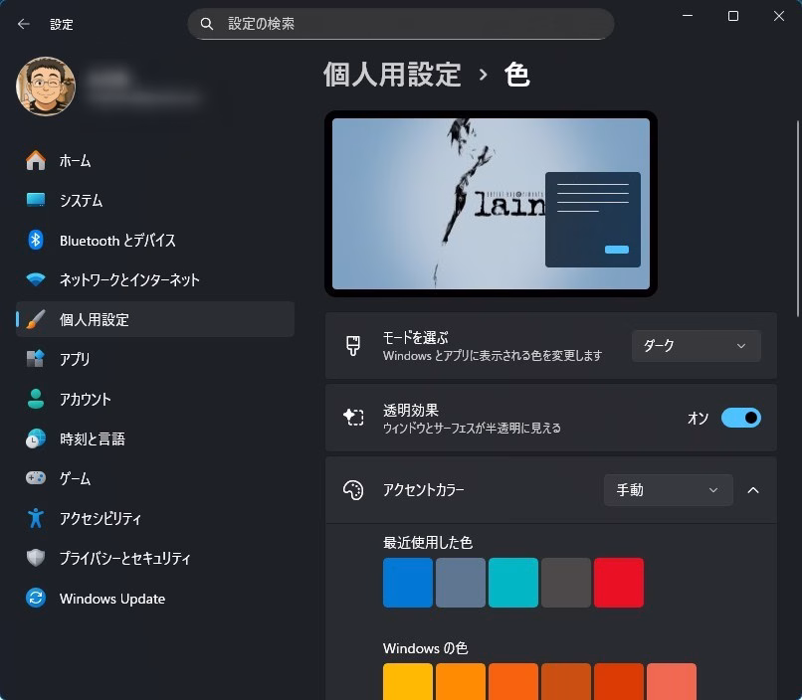Select the red recently used color swatch

618,583
